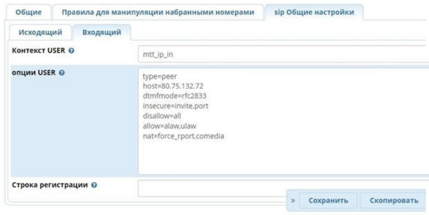The image size is (429, 215).
Task: Click the allow=alaw,ulaw line
Action: click(170, 126)
